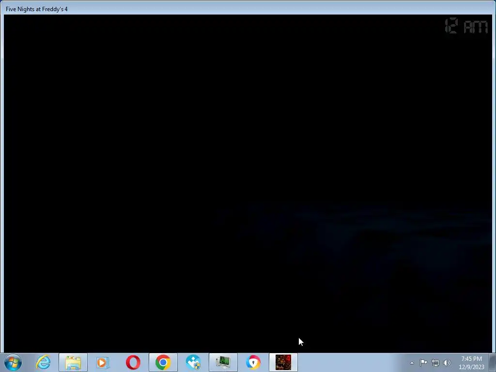Launch the Opera browser taskbar icon
The height and width of the screenshot is (372, 496).
pos(133,362)
